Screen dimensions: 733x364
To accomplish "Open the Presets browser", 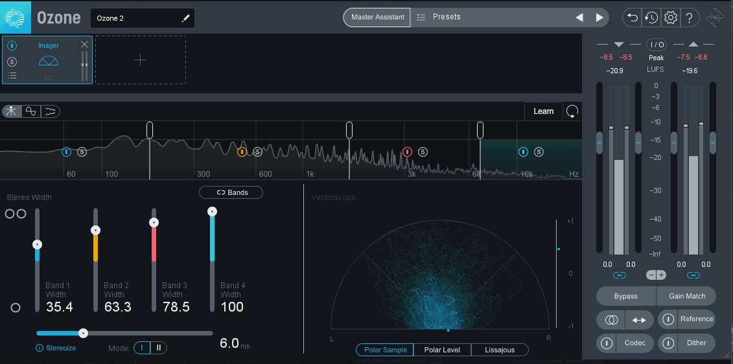I will coord(447,17).
